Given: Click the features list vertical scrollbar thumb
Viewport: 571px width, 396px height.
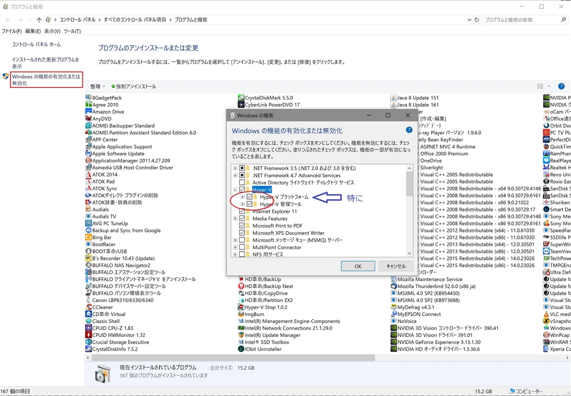Looking at the screenshot, I should (409, 184).
